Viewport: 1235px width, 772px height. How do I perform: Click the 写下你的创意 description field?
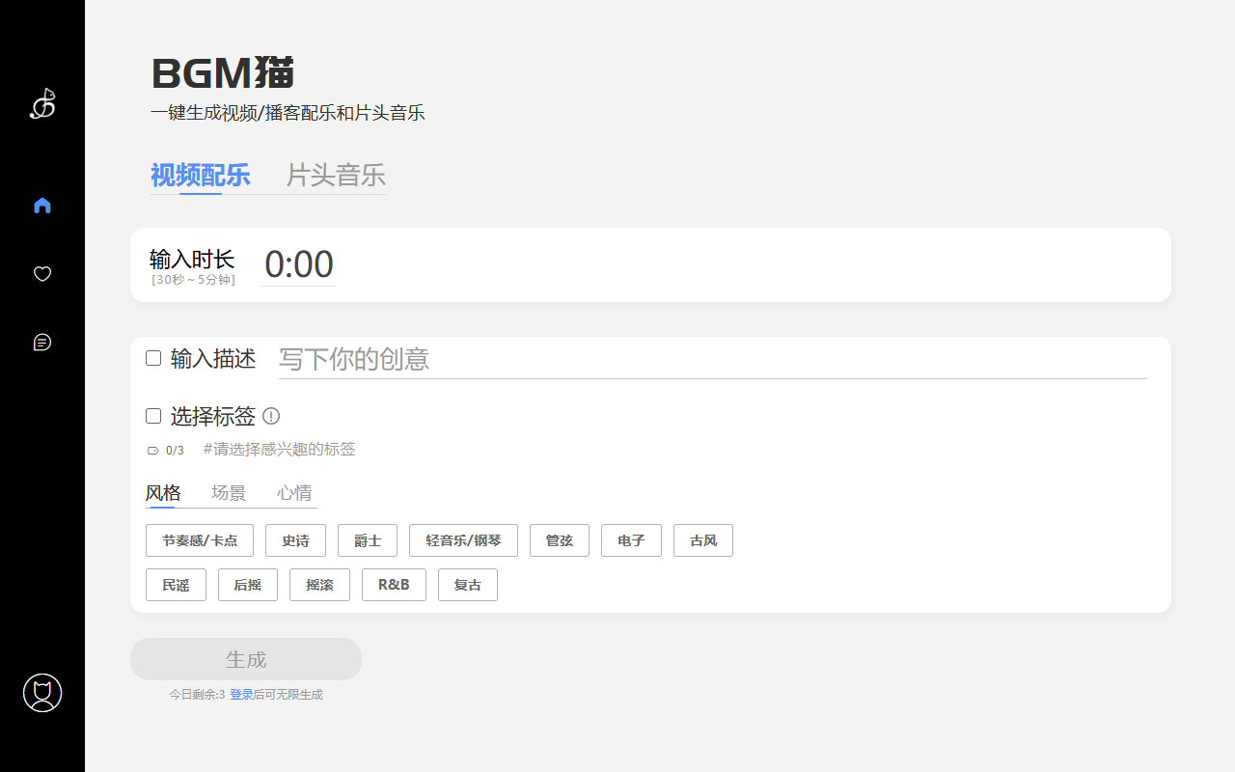pyautogui.click(x=713, y=359)
